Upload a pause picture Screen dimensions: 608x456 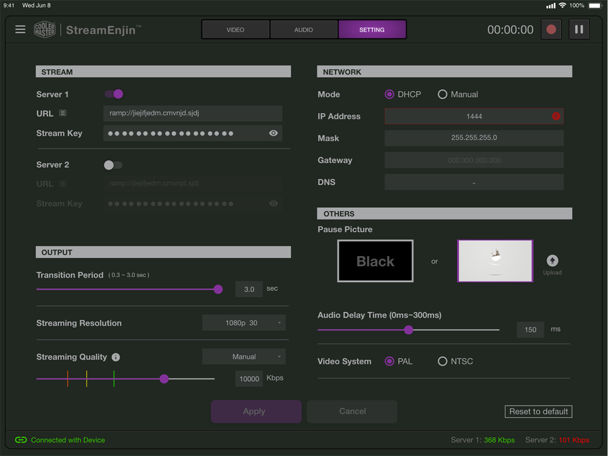(x=552, y=265)
